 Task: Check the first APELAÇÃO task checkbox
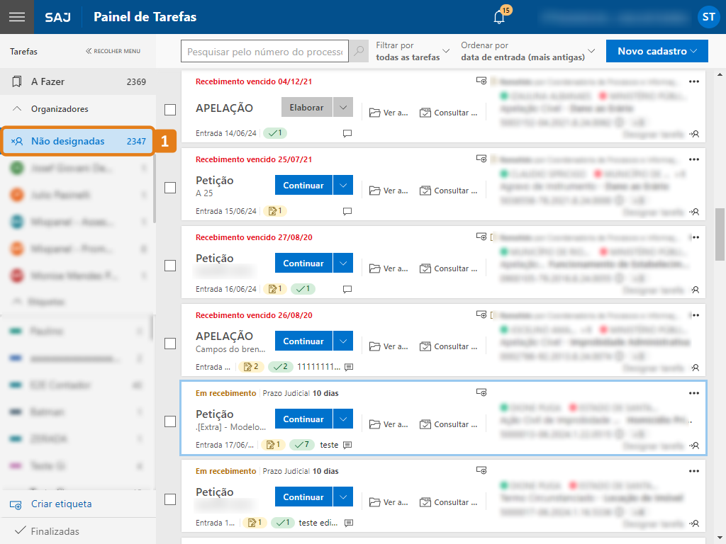pyautogui.click(x=170, y=110)
